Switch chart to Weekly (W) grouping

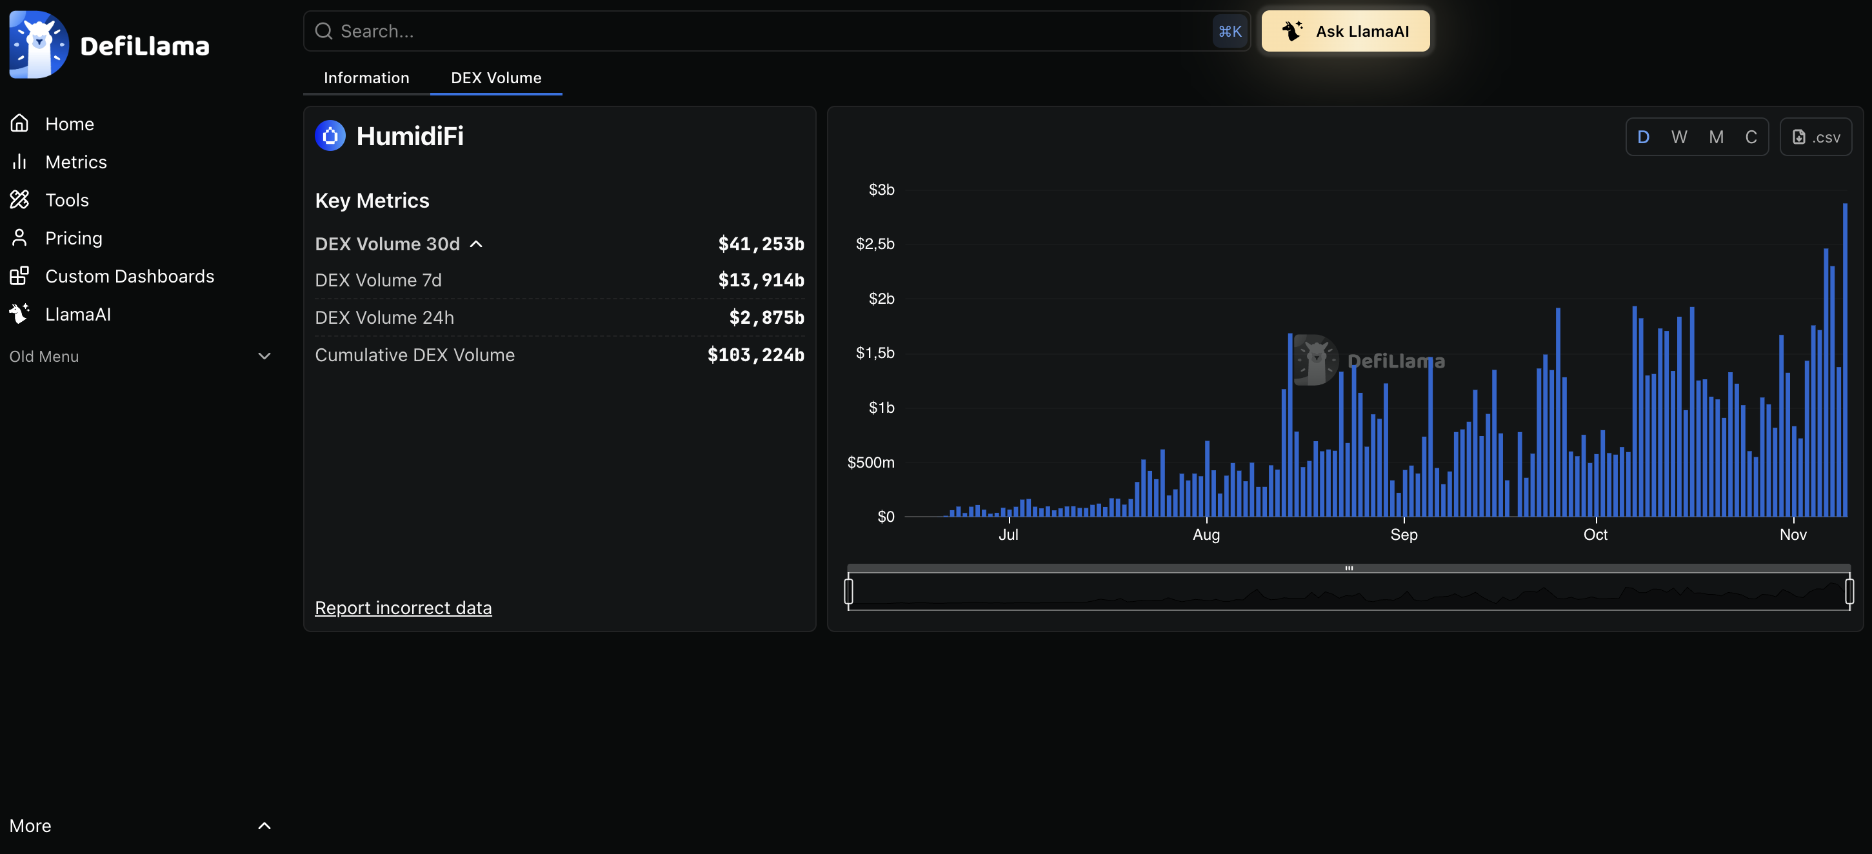(x=1678, y=137)
